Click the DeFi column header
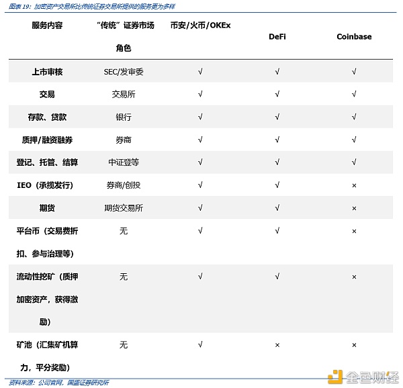Screen dimensions: 403x388 277,36
